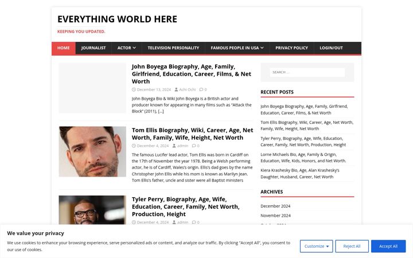Open the Tyler Perry recent post sidebar link
413x258 pixels.
(x=303, y=142)
